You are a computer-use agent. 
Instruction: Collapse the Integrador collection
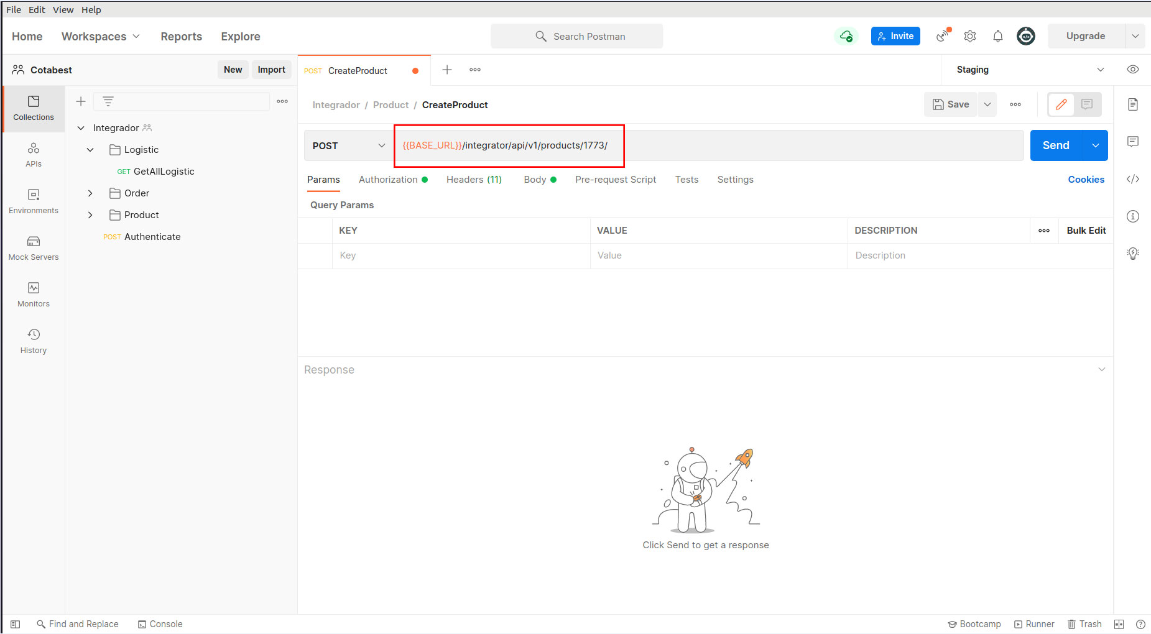point(81,128)
